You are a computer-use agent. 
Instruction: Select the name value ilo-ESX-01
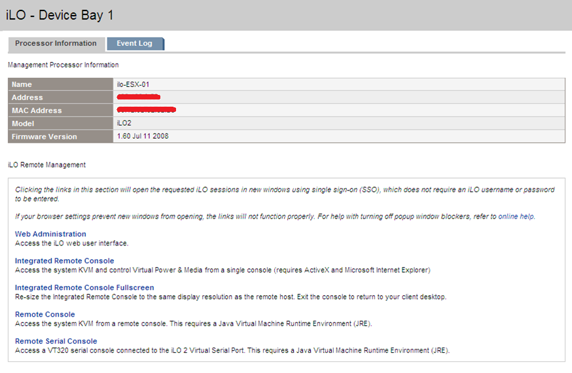click(x=133, y=84)
